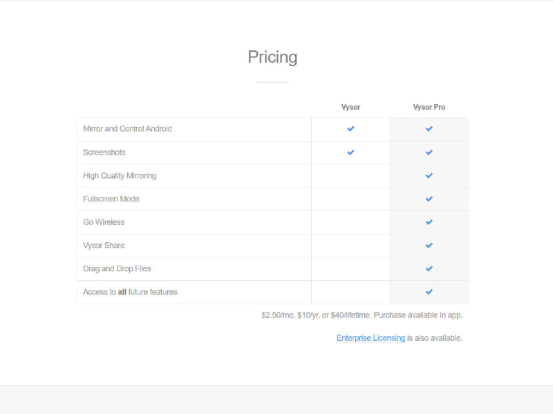Click the Vysor Pro column header
Viewport: 553px width, 414px height.
coord(429,107)
